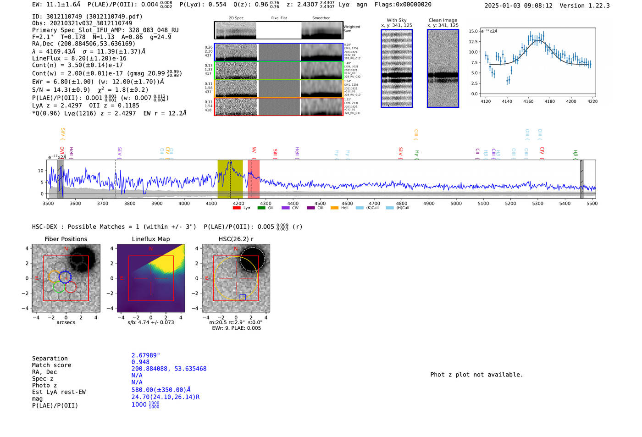The height and width of the screenshot is (437, 642).
Task: Click the green OII legend swatch
Action: point(261,208)
